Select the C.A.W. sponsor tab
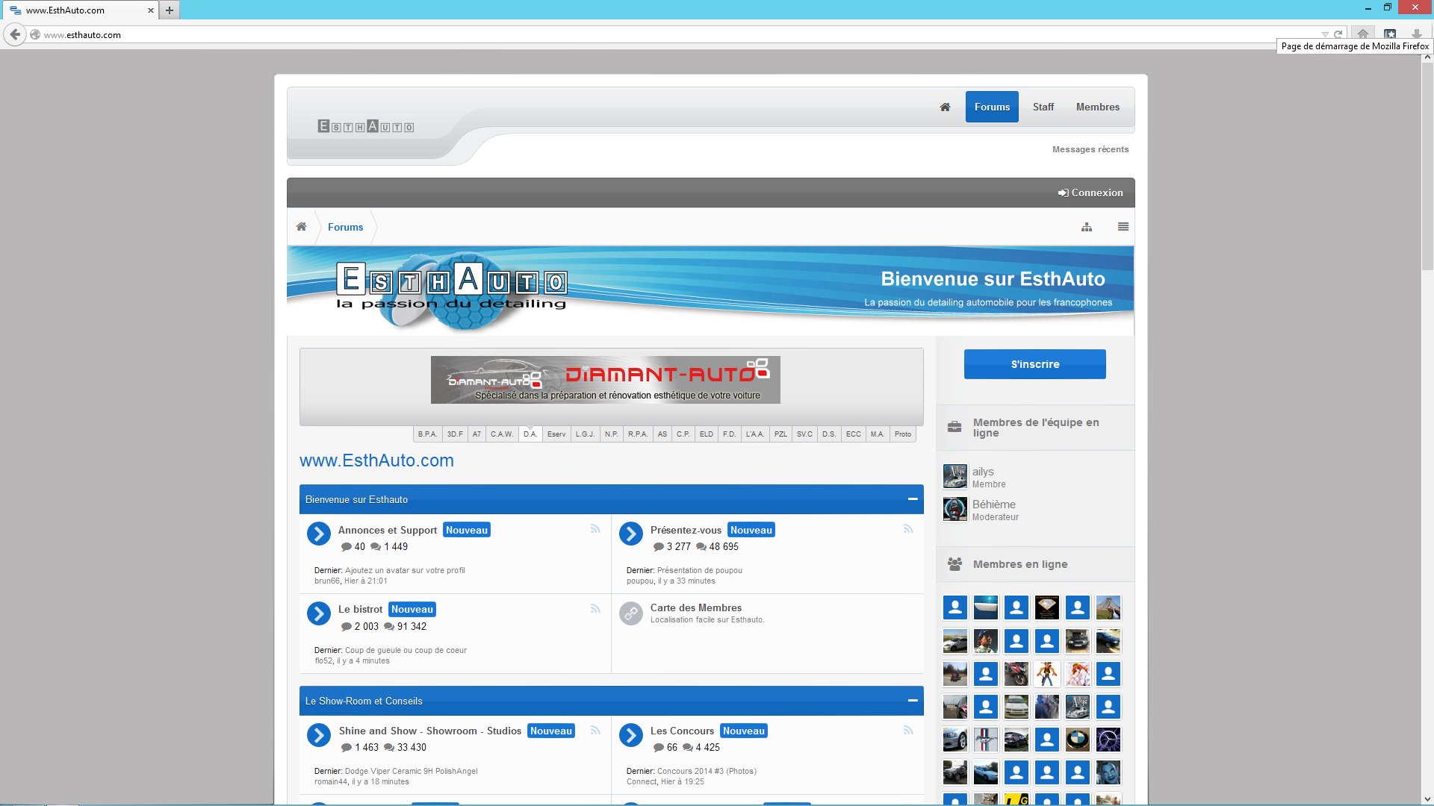1434x806 pixels. 502,434
